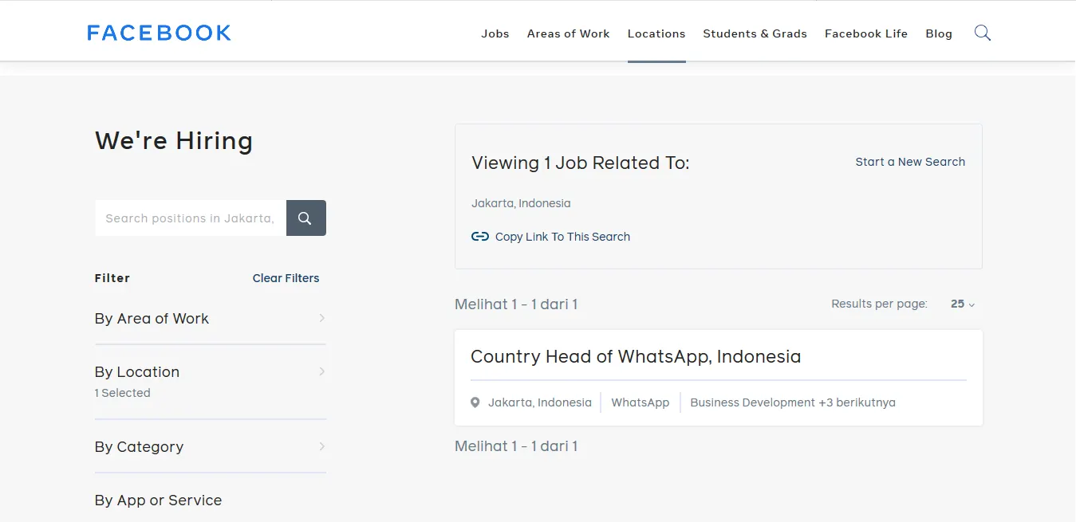The image size is (1076, 522).
Task: Expand the By Category filter
Action: (x=209, y=447)
